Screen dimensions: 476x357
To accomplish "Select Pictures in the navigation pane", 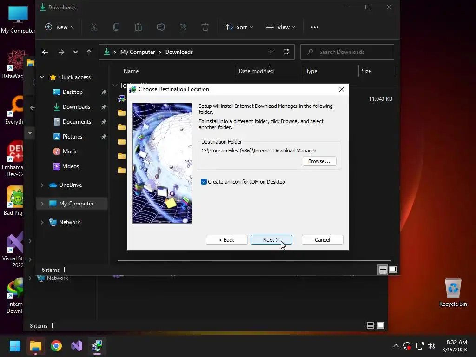I will tap(72, 137).
